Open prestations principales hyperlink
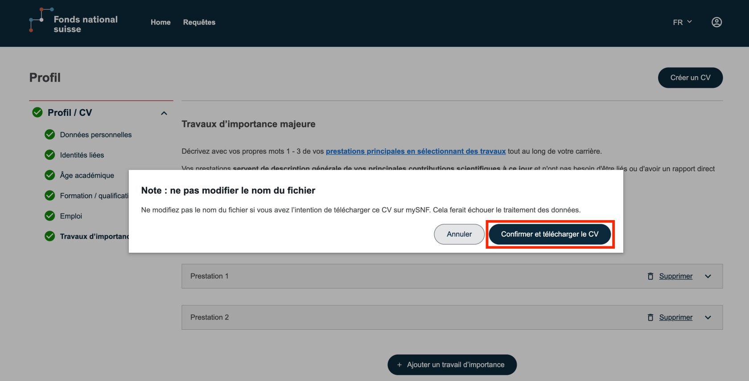This screenshot has width=749, height=381. pos(416,152)
